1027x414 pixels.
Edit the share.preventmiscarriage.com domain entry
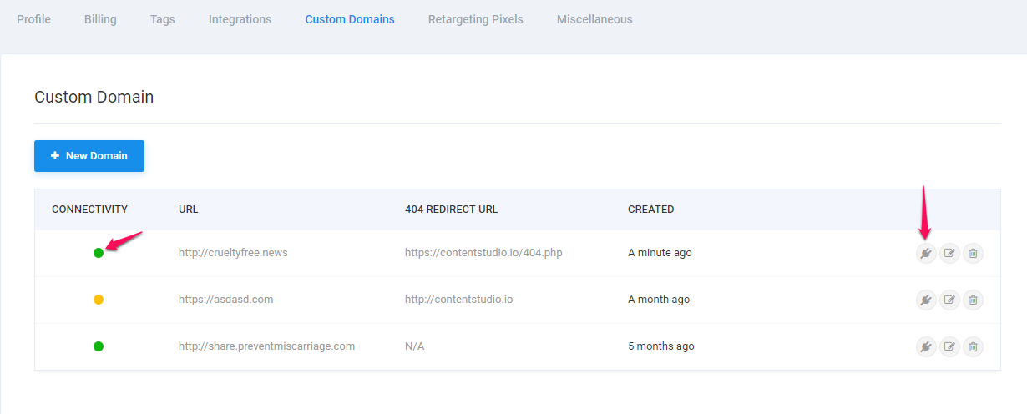(x=949, y=346)
